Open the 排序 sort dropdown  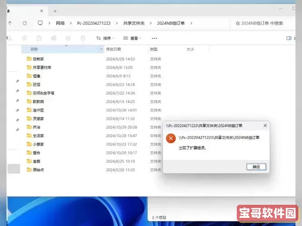click(x=105, y=38)
